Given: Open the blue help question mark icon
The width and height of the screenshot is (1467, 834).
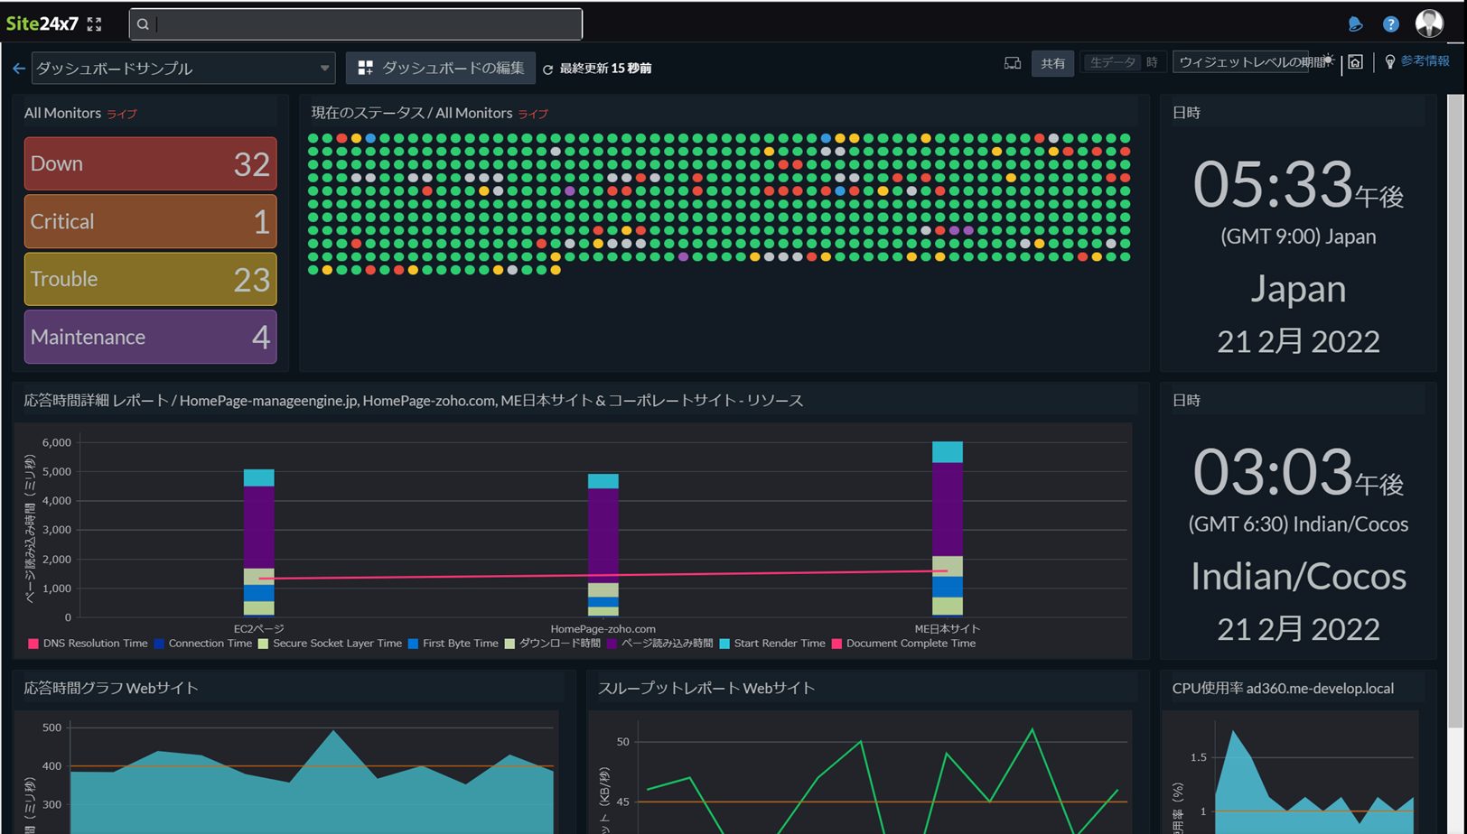Looking at the screenshot, I should coord(1390,24).
